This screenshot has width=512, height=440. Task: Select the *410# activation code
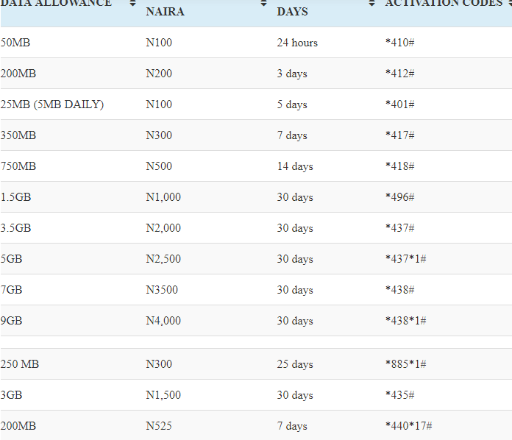[x=400, y=43]
